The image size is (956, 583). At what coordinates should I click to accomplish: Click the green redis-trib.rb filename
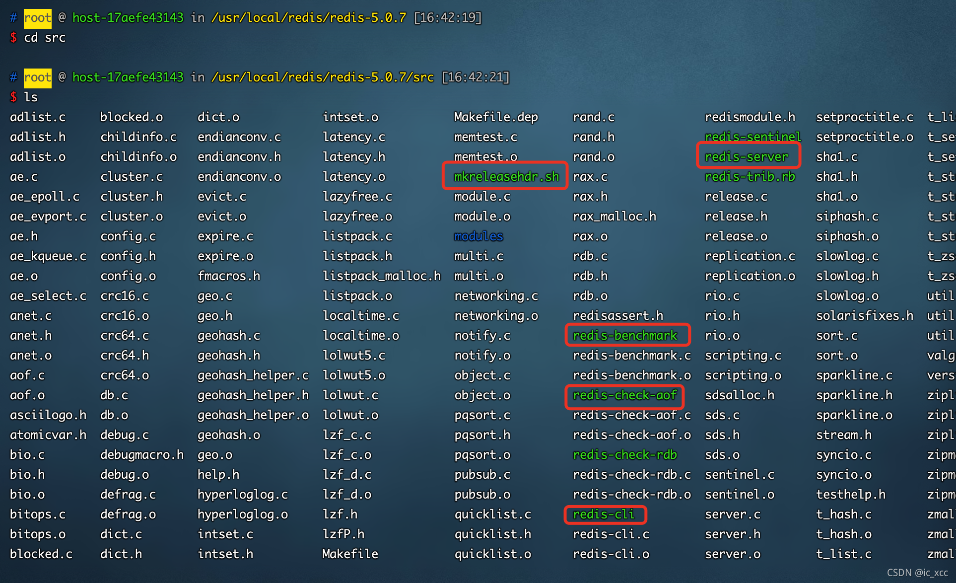pyautogui.click(x=750, y=177)
